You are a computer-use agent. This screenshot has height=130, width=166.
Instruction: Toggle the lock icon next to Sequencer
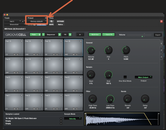pyautogui.click(x=60, y=35)
